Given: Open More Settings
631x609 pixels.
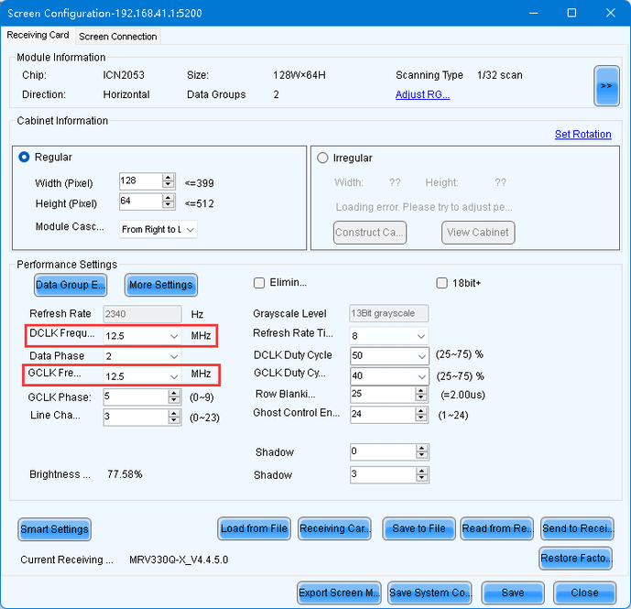Looking at the screenshot, I should tap(161, 285).
